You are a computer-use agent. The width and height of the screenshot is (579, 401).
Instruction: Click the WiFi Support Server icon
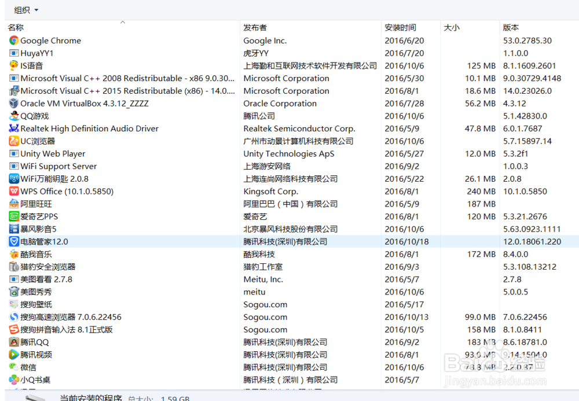[14, 166]
